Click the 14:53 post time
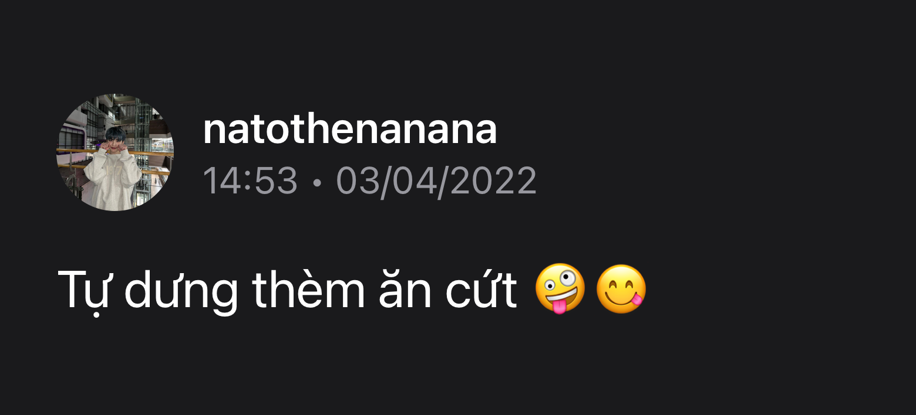 251,181
